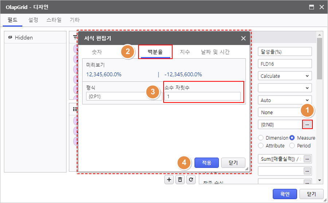328x203 pixels.
Task: Maximize the OlapGrid 디자인 window
Action: tap(312, 7)
